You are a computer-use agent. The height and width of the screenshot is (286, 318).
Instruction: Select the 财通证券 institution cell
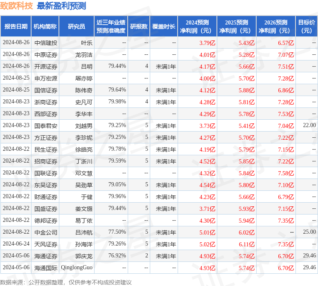tap(46, 197)
